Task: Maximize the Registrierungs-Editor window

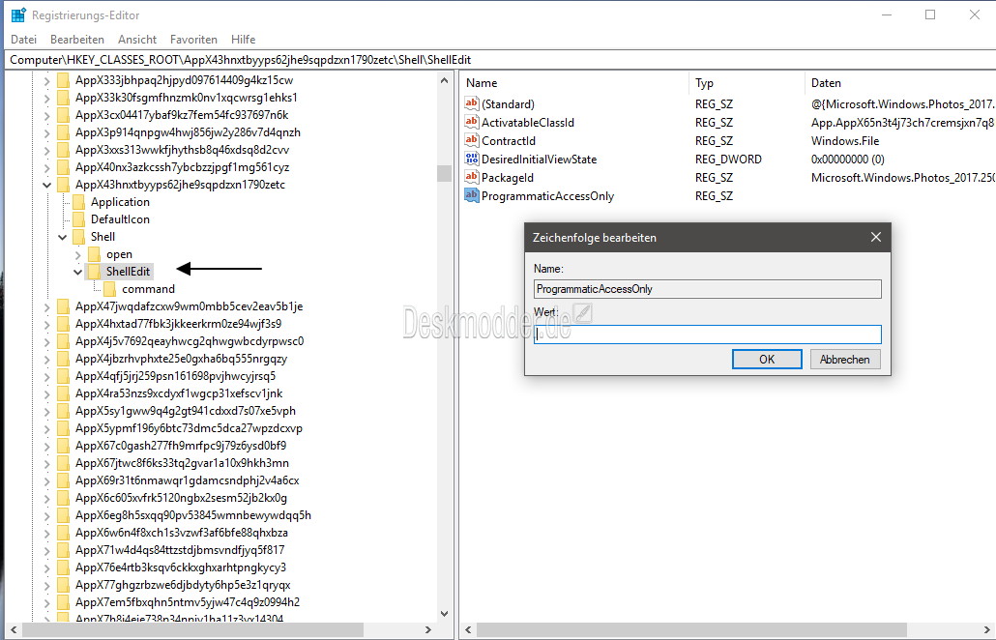Action: [930, 15]
